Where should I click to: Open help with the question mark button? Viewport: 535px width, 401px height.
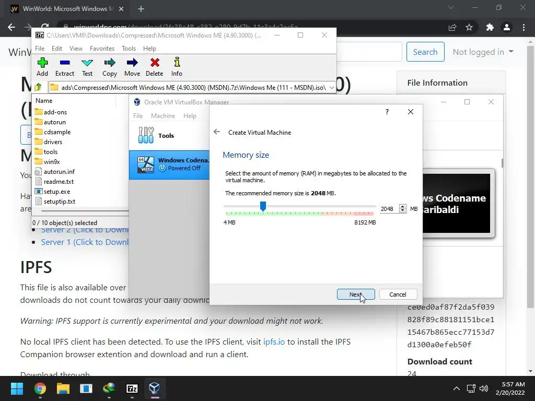(x=387, y=112)
